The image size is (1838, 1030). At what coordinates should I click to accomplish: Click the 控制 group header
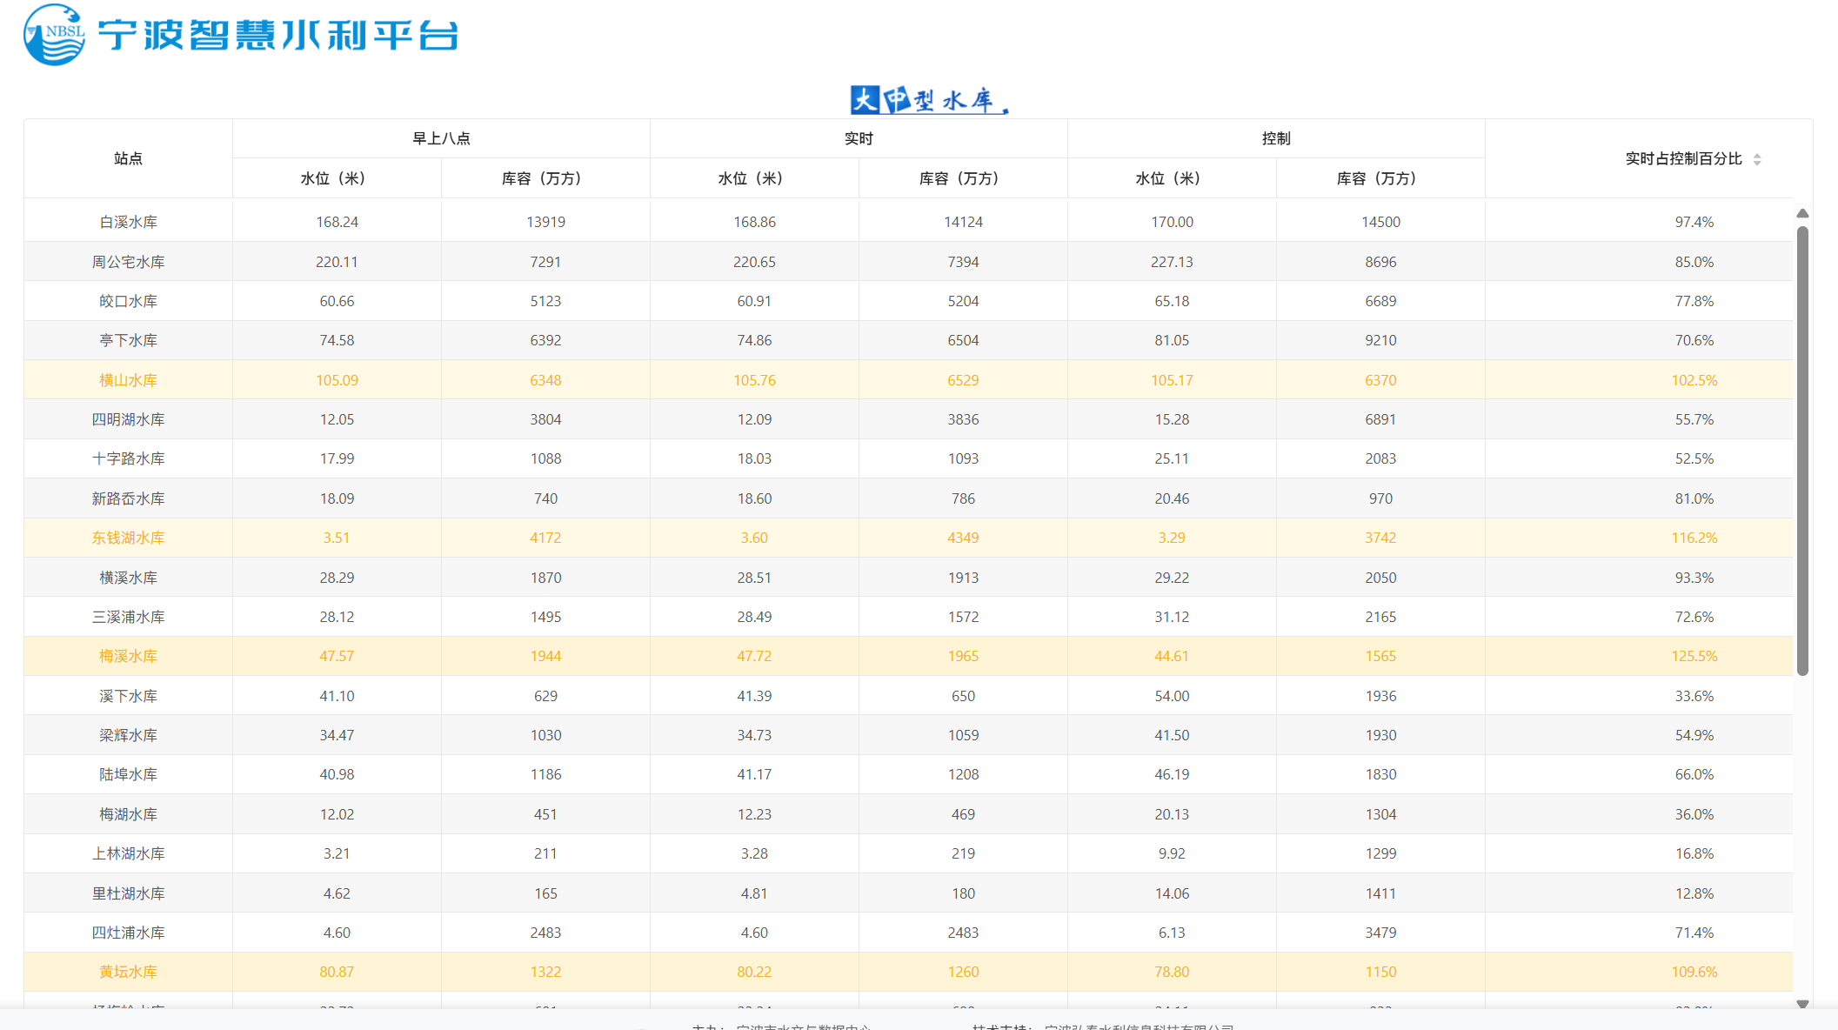[1276, 138]
